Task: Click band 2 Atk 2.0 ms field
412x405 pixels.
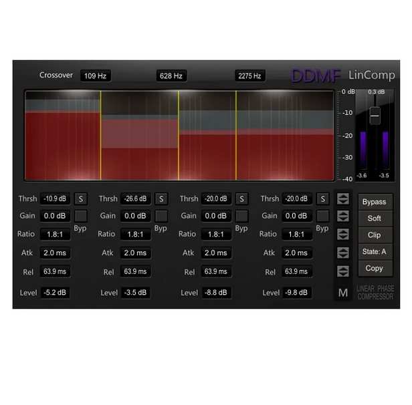Action: click(136, 253)
